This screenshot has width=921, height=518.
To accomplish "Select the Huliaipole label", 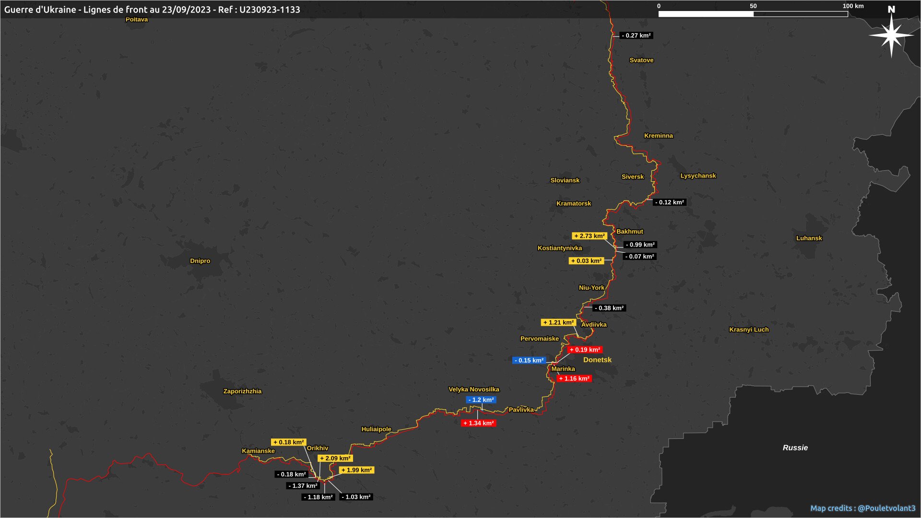I will pyautogui.click(x=376, y=429).
